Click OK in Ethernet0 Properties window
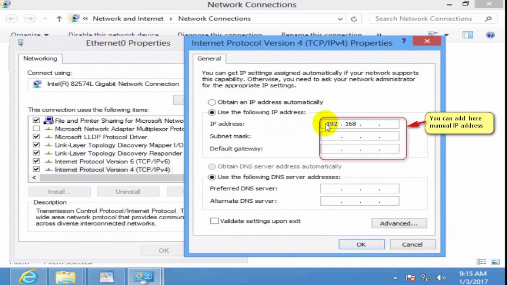 (164, 251)
